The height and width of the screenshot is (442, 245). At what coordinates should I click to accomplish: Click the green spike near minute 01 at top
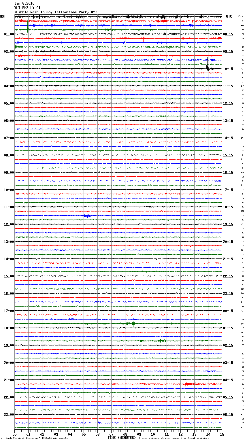[x=28, y=29]
